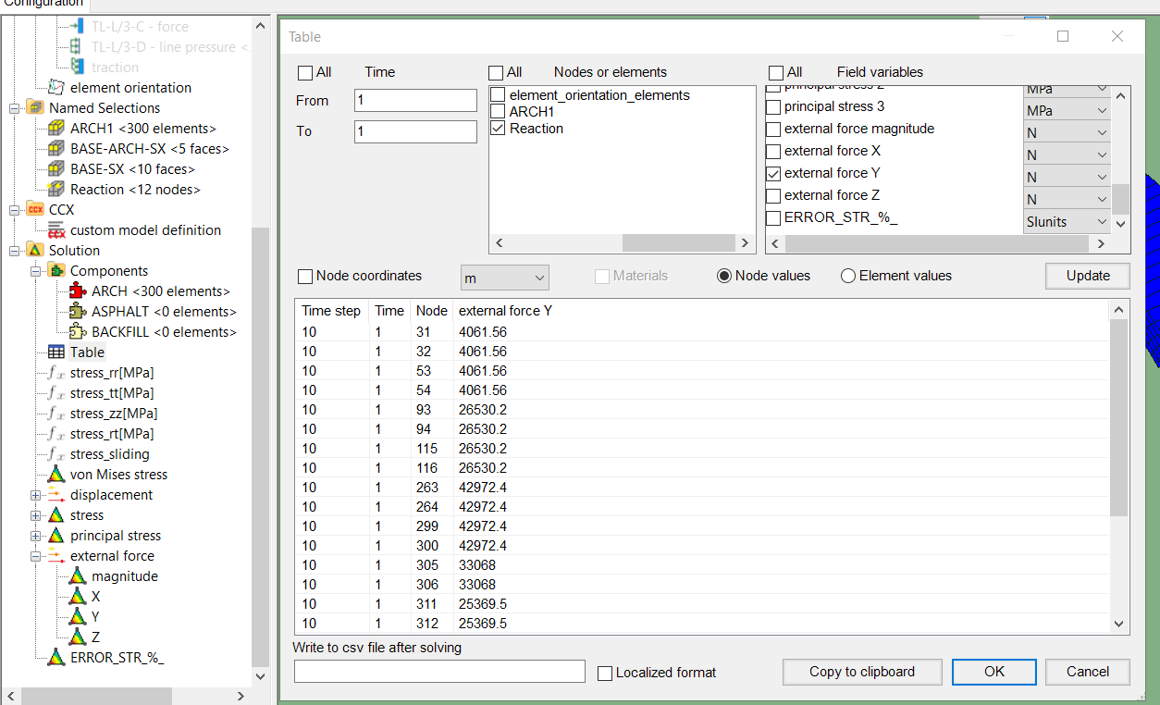
Task: Click the stress_rt[MPa] function icon
Action: (x=56, y=434)
